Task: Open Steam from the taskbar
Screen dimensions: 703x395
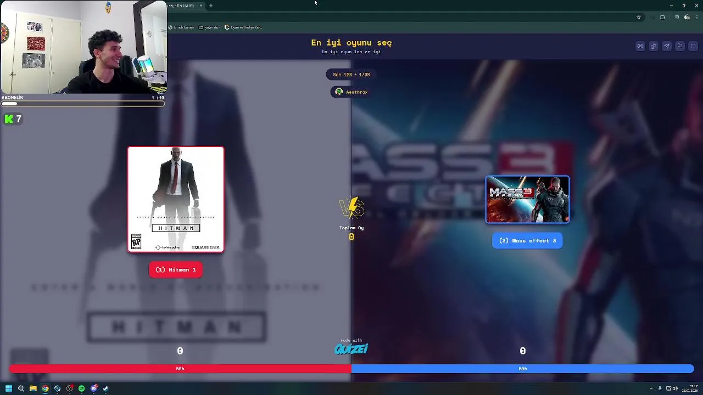Action: [x=105, y=388]
